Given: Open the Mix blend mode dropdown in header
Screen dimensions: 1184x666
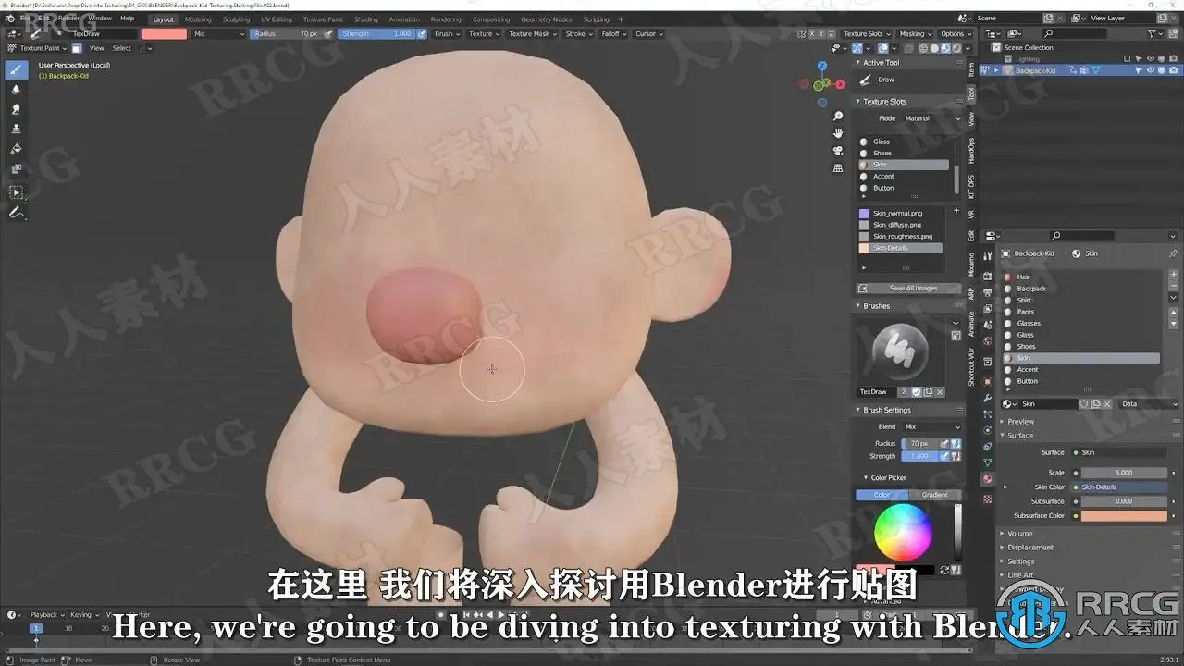Looking at the screenshot, I should point(218,34).
